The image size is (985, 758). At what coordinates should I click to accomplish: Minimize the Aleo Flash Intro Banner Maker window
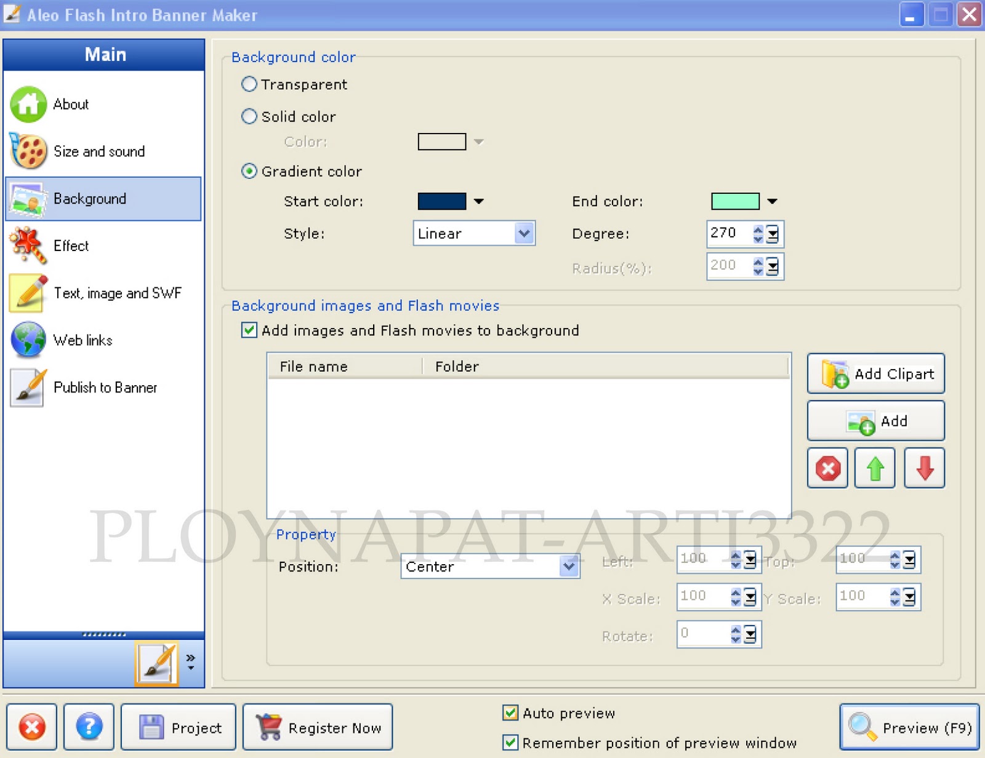click(x=911, y=15)
